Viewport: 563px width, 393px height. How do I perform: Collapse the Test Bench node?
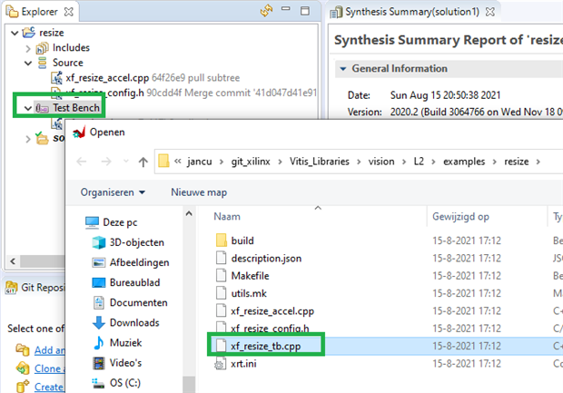[28, 108]
